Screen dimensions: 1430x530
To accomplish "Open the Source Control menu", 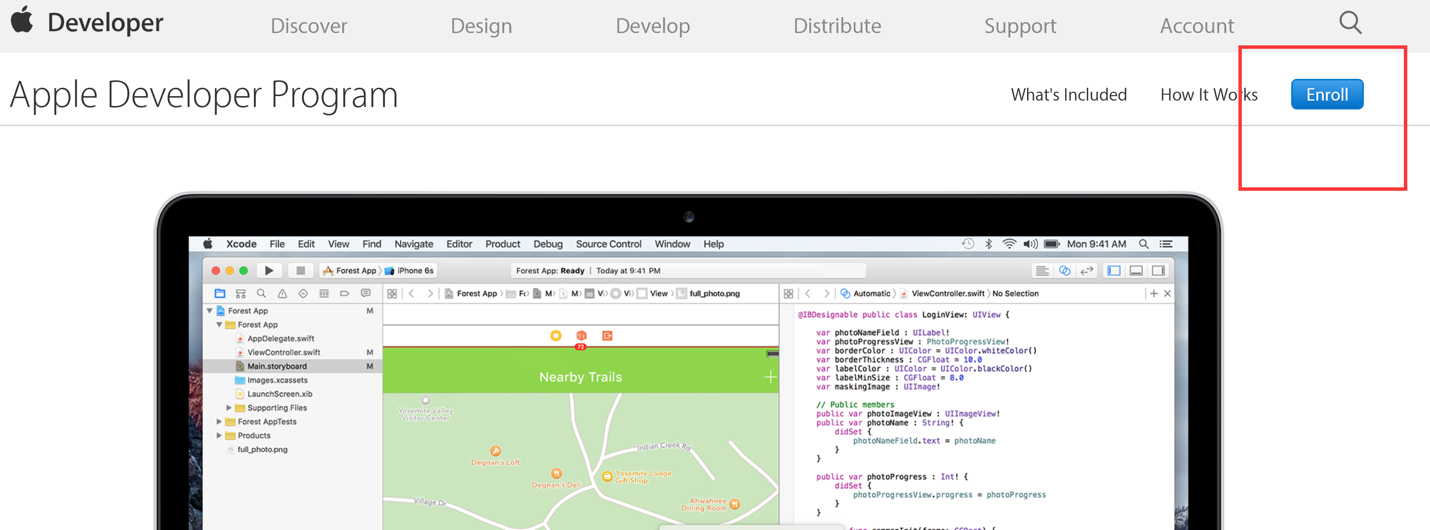I will (x=608, y=244).
